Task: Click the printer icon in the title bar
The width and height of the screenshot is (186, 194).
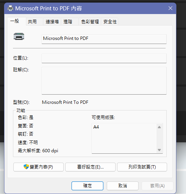Action: tap(10, 8)
